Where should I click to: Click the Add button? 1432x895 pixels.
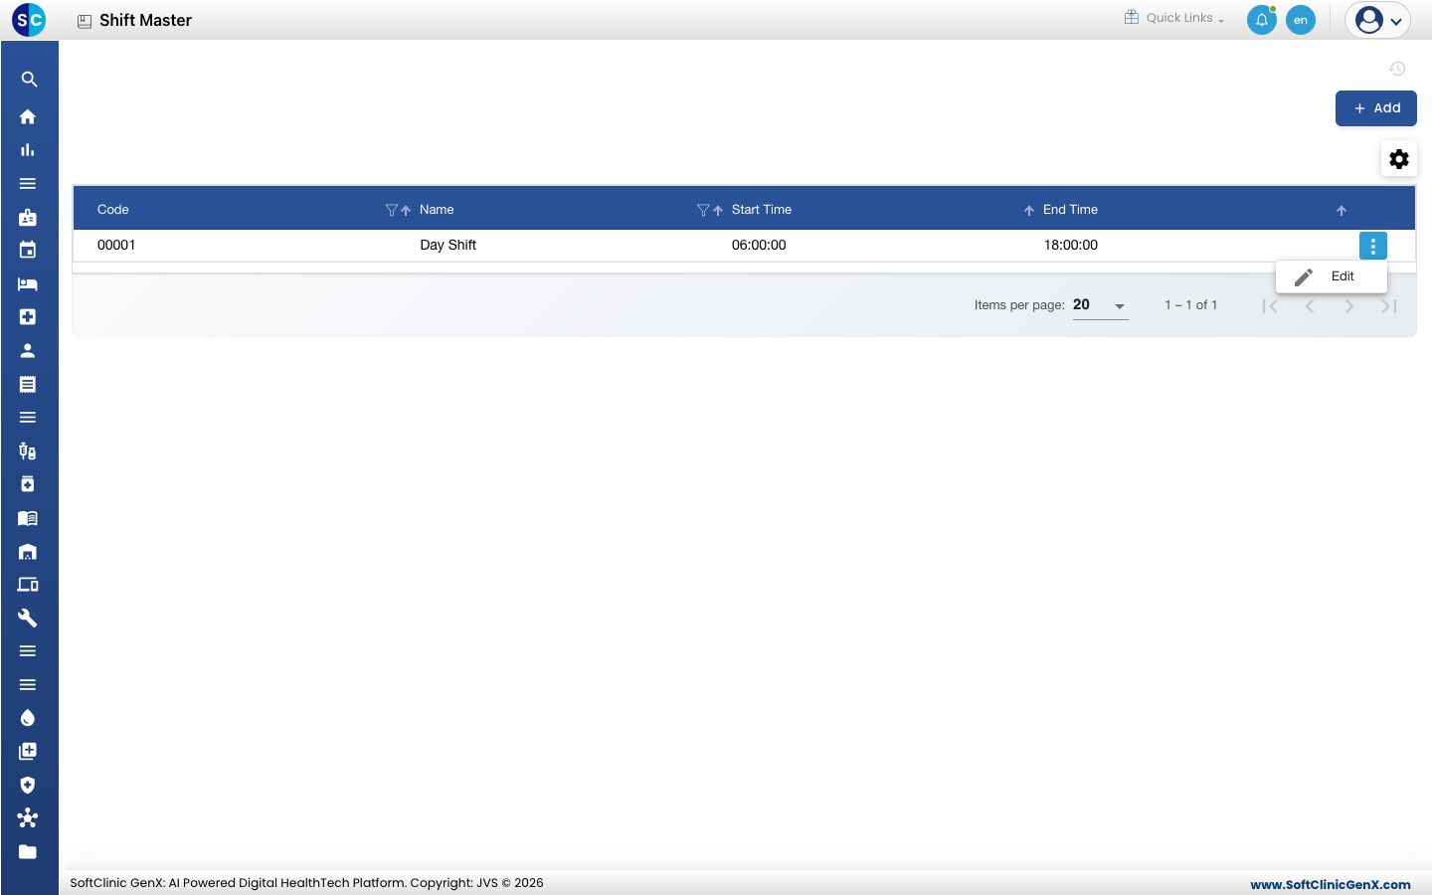coord(1376,108)
